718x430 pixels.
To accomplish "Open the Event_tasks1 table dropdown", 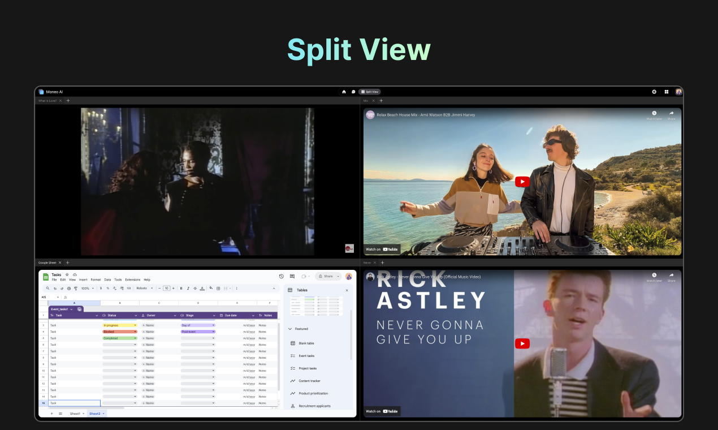I will 71,309.
